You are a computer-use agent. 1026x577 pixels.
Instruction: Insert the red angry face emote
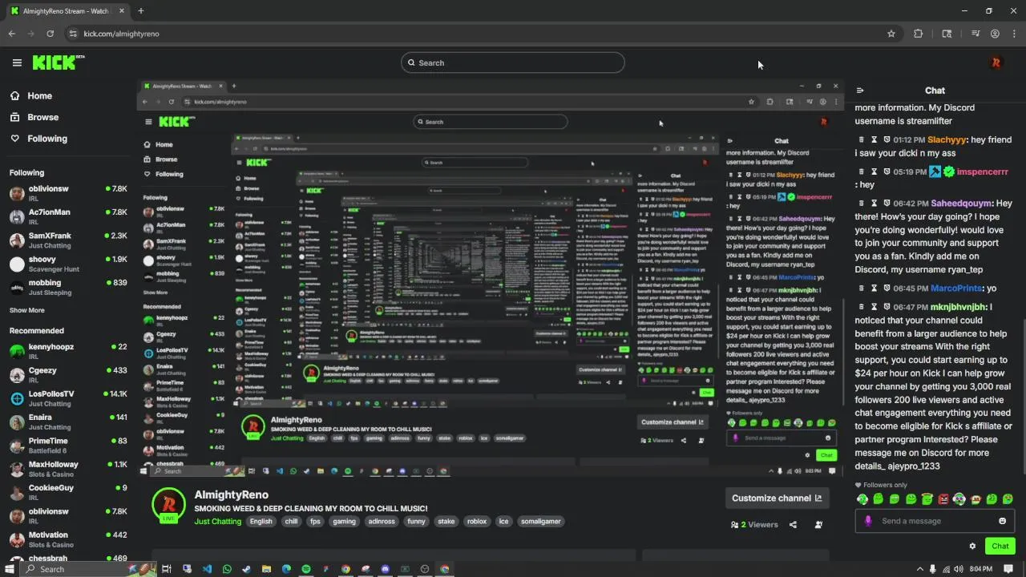point(943,499)
